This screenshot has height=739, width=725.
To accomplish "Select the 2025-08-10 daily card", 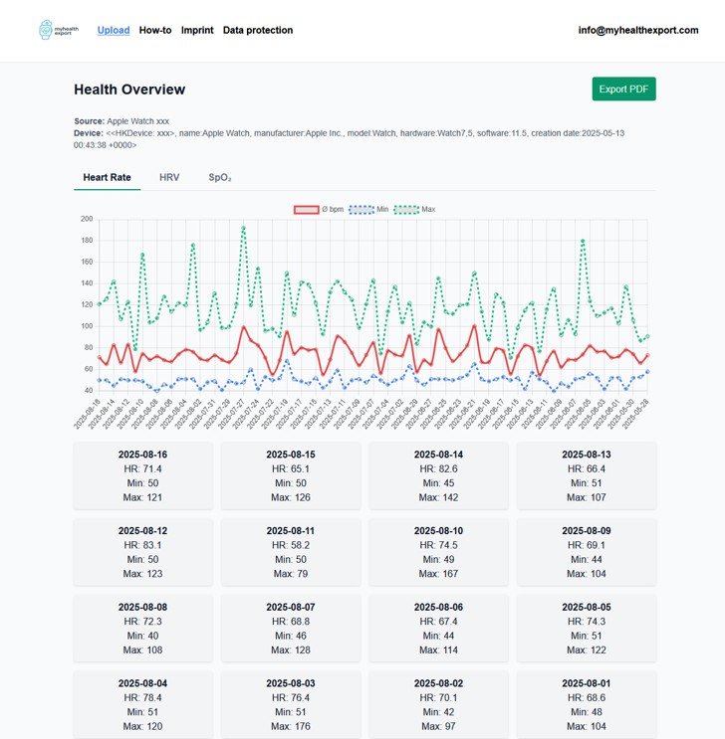I will [438, 552].
